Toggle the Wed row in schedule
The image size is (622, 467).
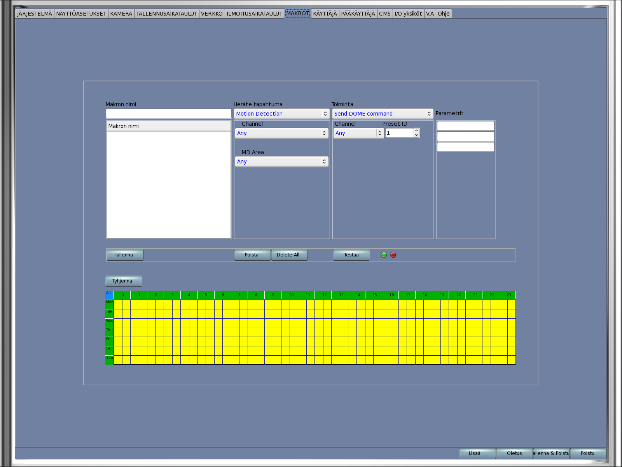(x=109, y=323)
